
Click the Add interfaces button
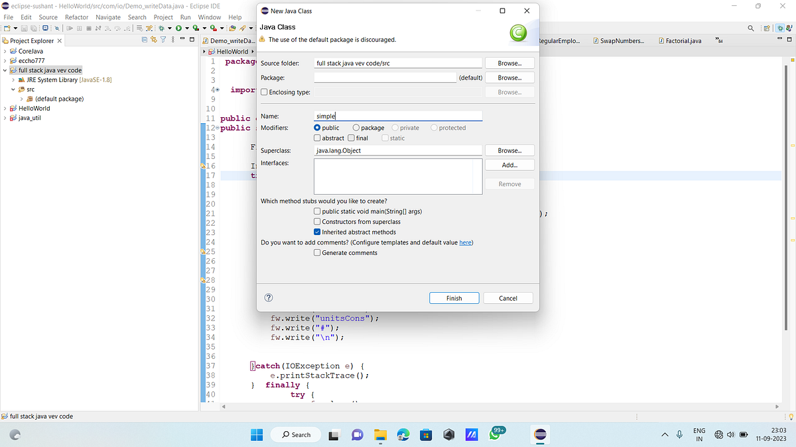509,165
